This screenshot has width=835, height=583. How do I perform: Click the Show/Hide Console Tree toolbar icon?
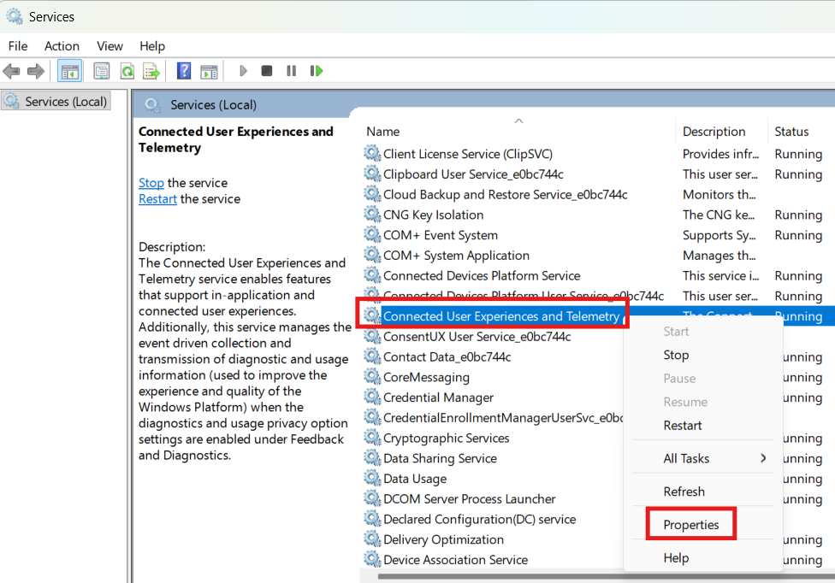(70, 71)
